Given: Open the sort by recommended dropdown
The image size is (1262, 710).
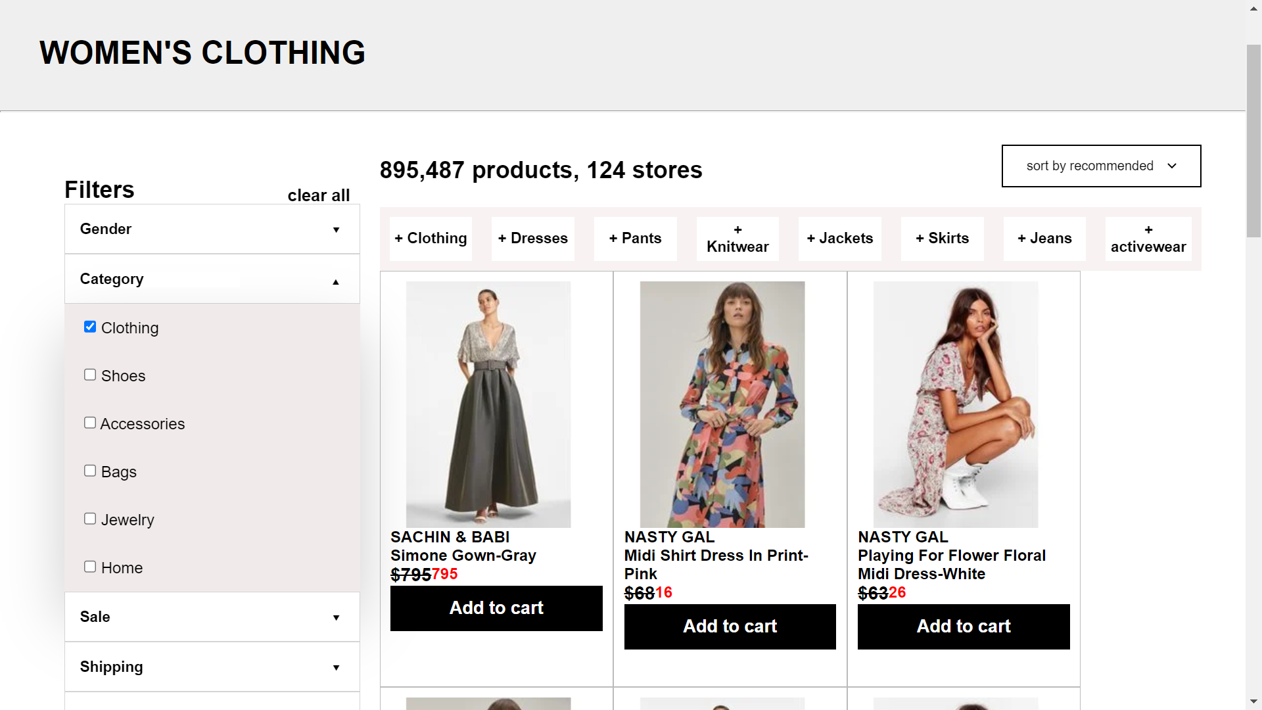Looking at the screenshot, I should tap(1101, 166).
